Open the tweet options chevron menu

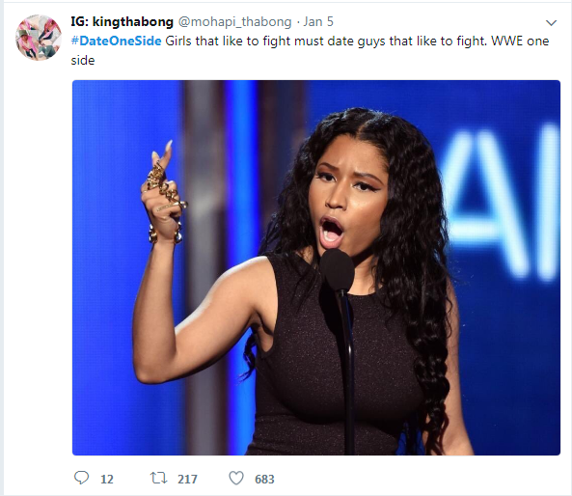click(x=551, y=22)
